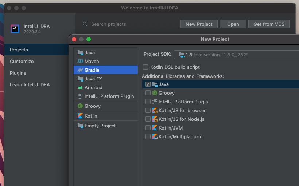The height and width of the screenshot is (186, 299).
Task: Click the Maven 'm' icon
Action: pos(80,61)
